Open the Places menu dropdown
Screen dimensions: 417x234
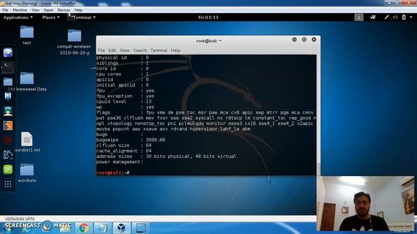[x=51, y=18]
